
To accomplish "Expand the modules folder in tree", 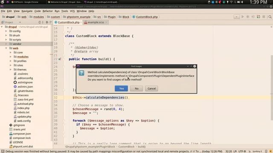I will pos(10,57).
